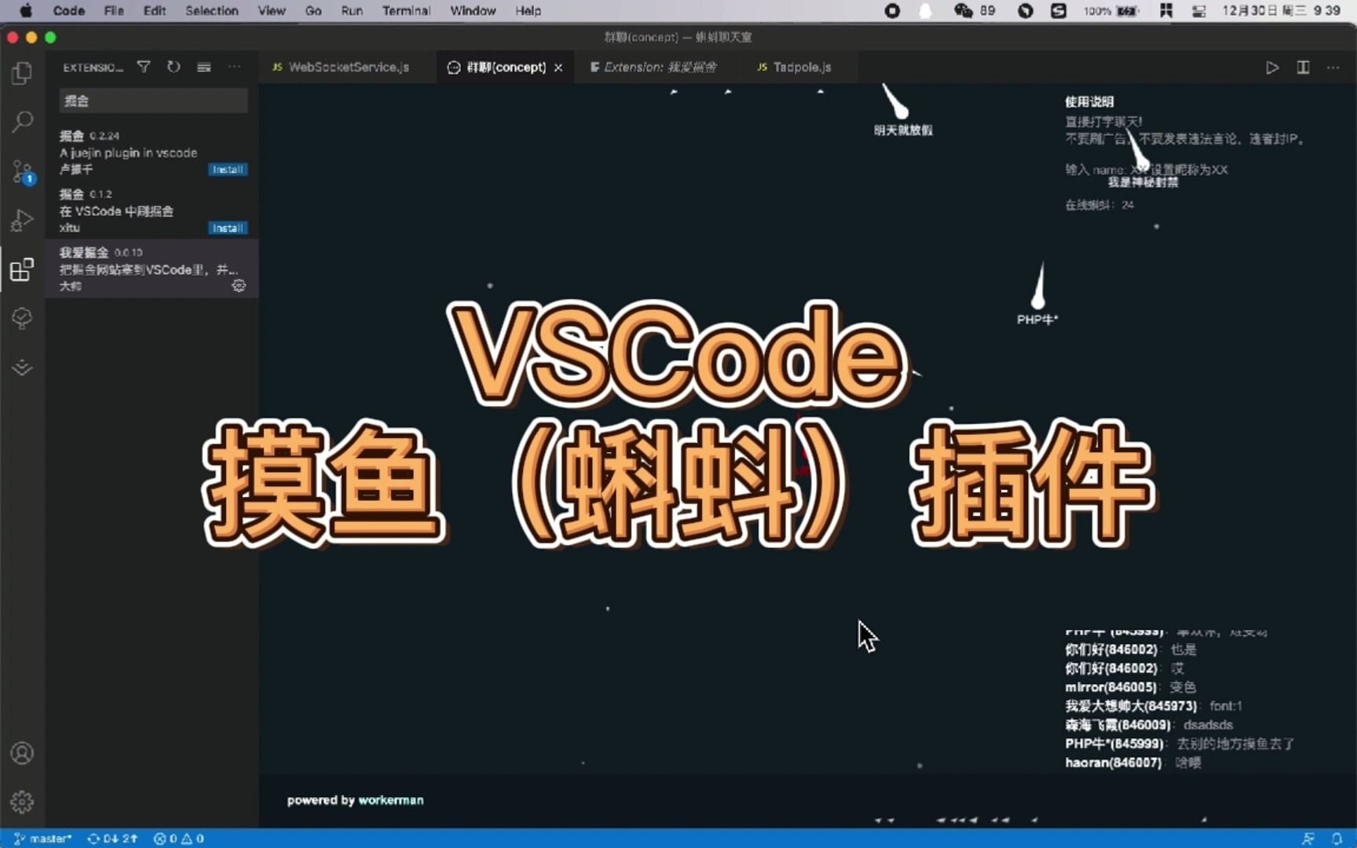Open the Edit menu
Viewport: 1357px width, 848px height.
pos(154,11)
